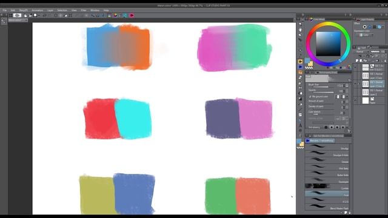This screenshot has height=218, width=388.
Task: Open the Window menu
Action: (95, 10)
